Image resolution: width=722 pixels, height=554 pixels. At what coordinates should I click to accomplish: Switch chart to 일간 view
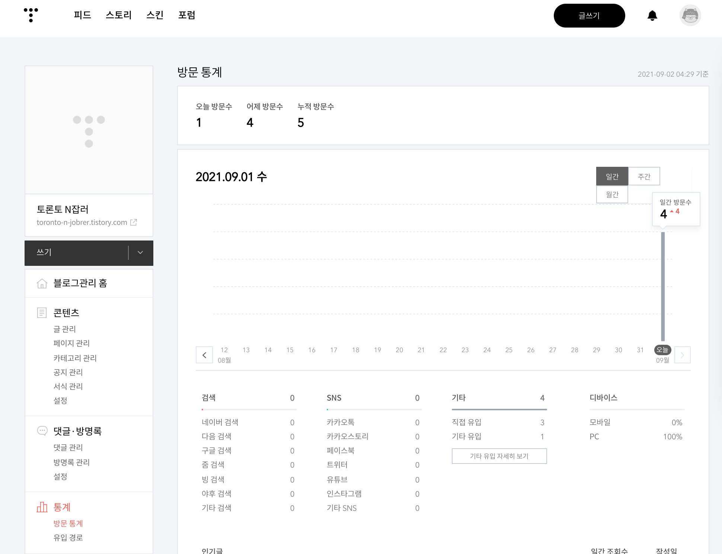click(x=612, y=176)
